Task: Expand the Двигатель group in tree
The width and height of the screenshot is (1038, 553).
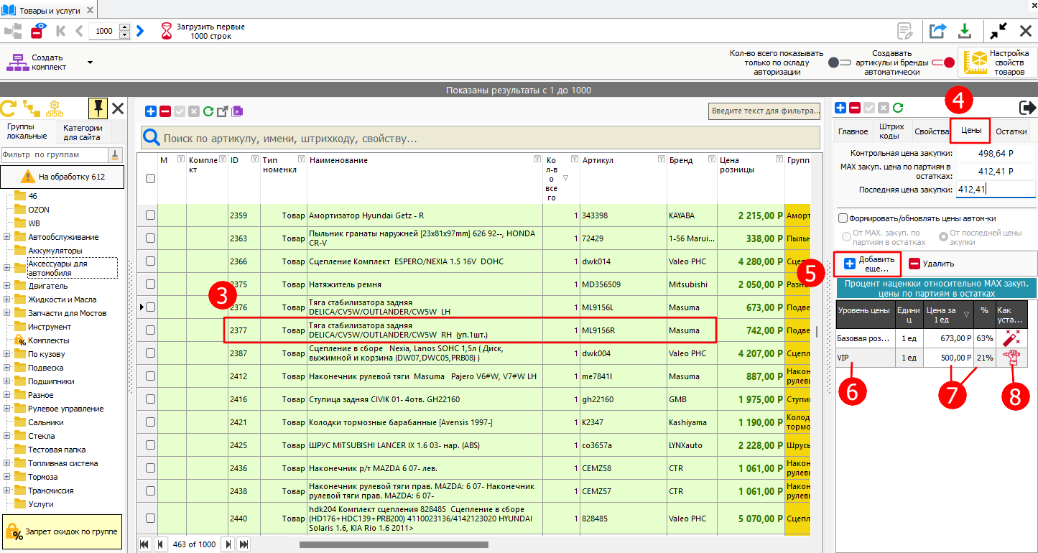Action: (7, 286)
